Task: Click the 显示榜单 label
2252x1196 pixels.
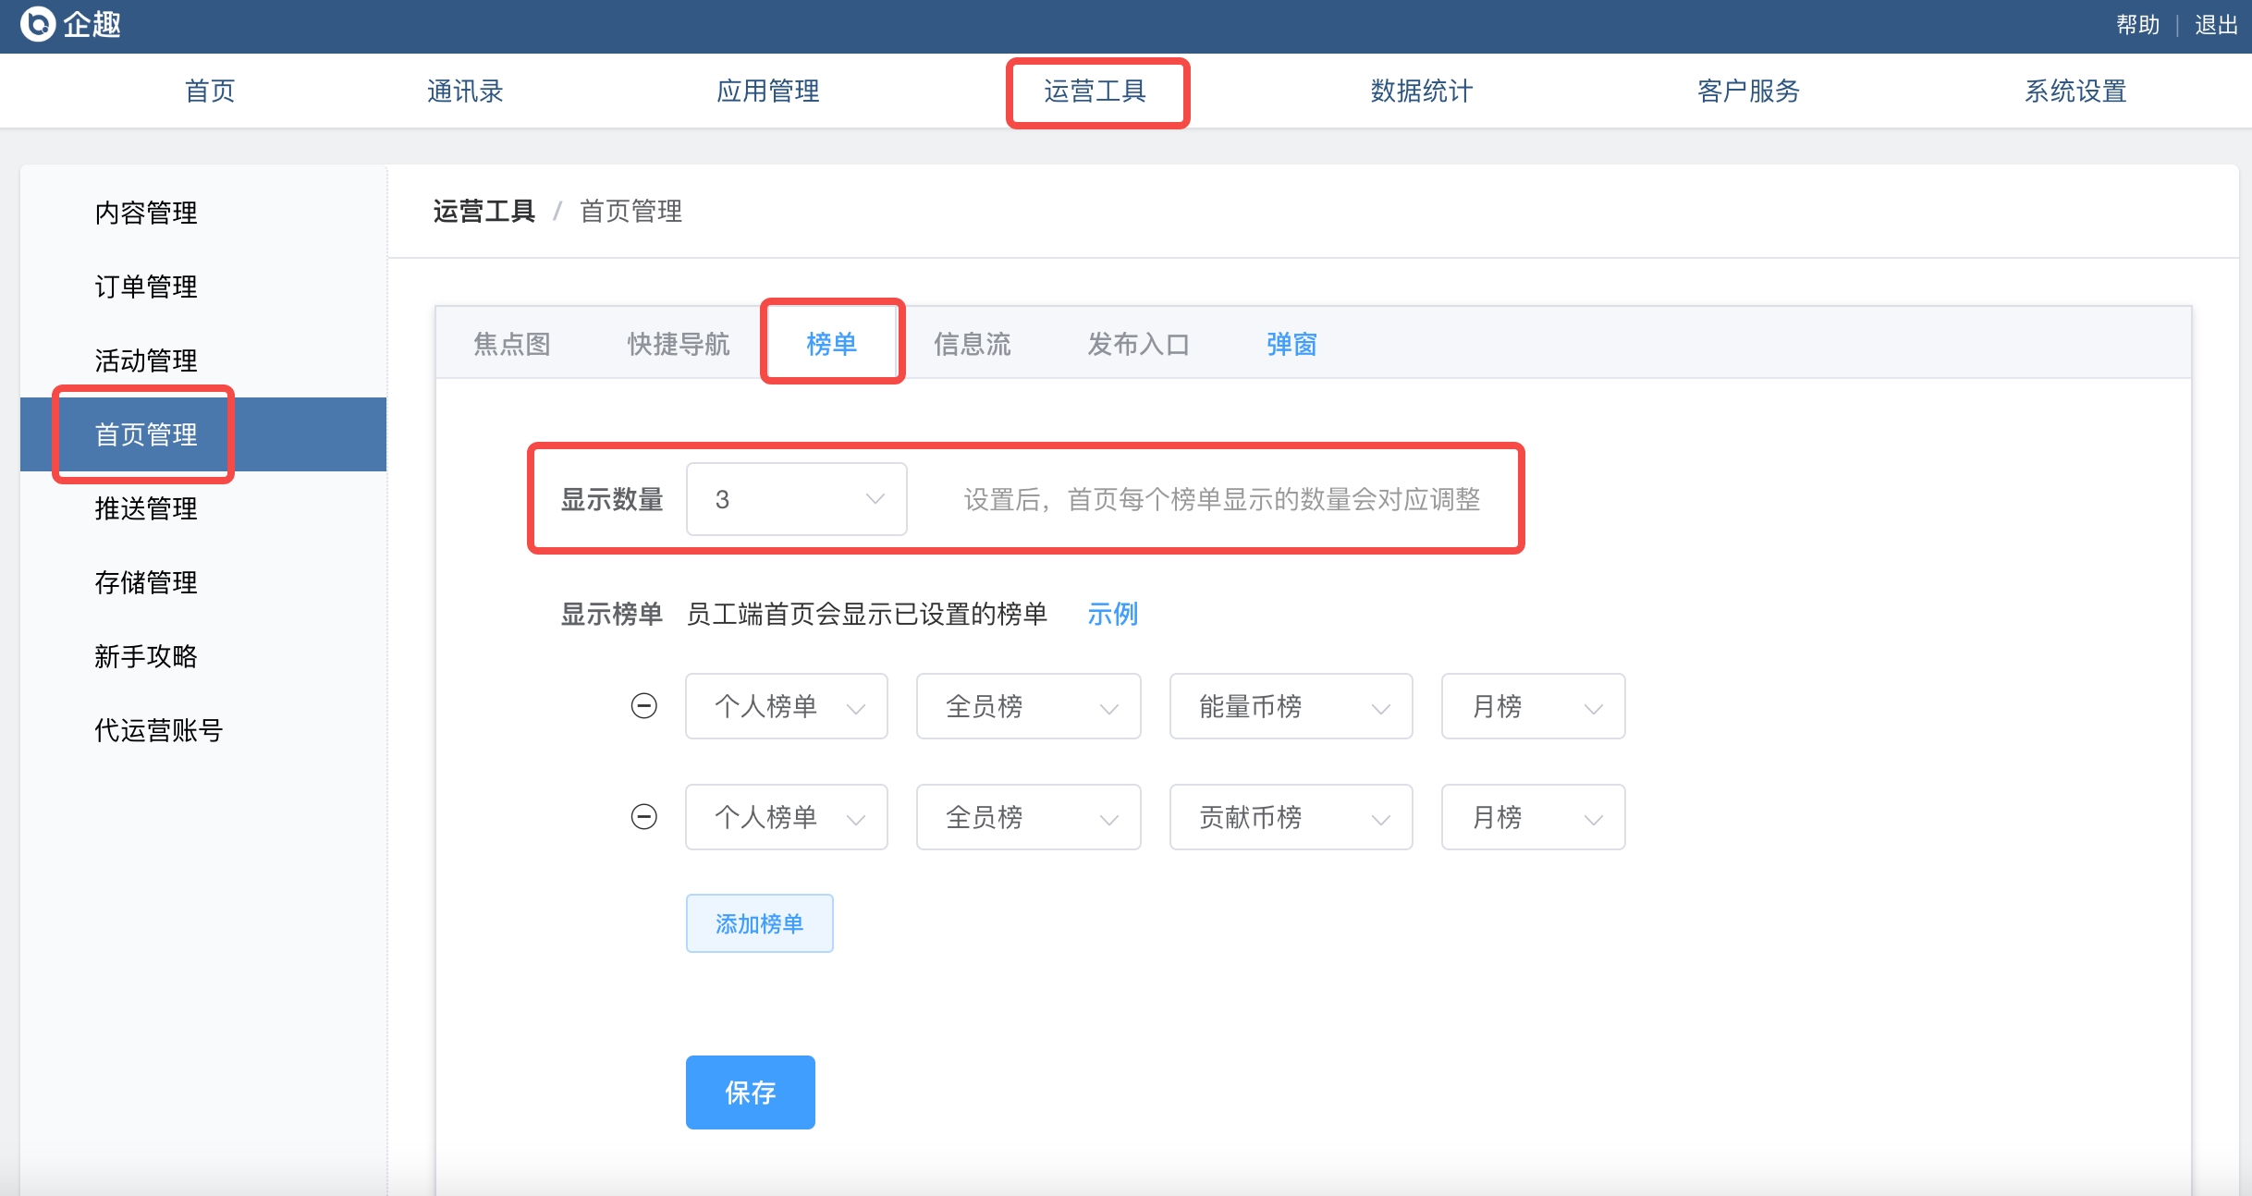Action: coord(612,614)
